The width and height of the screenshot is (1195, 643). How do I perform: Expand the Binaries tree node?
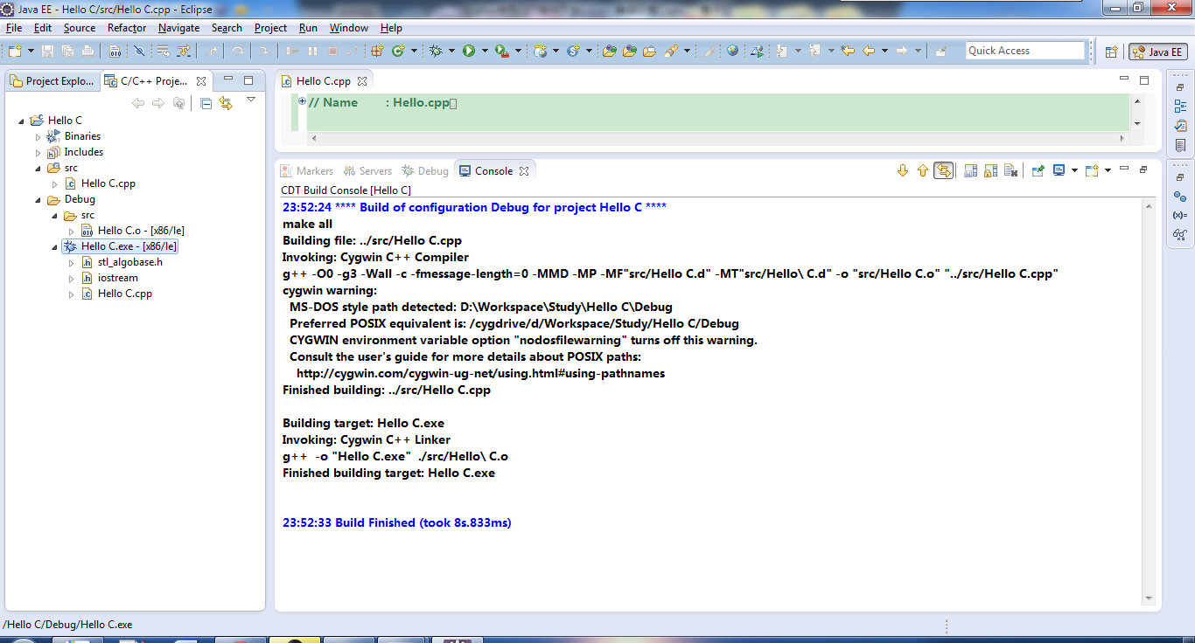38,136
